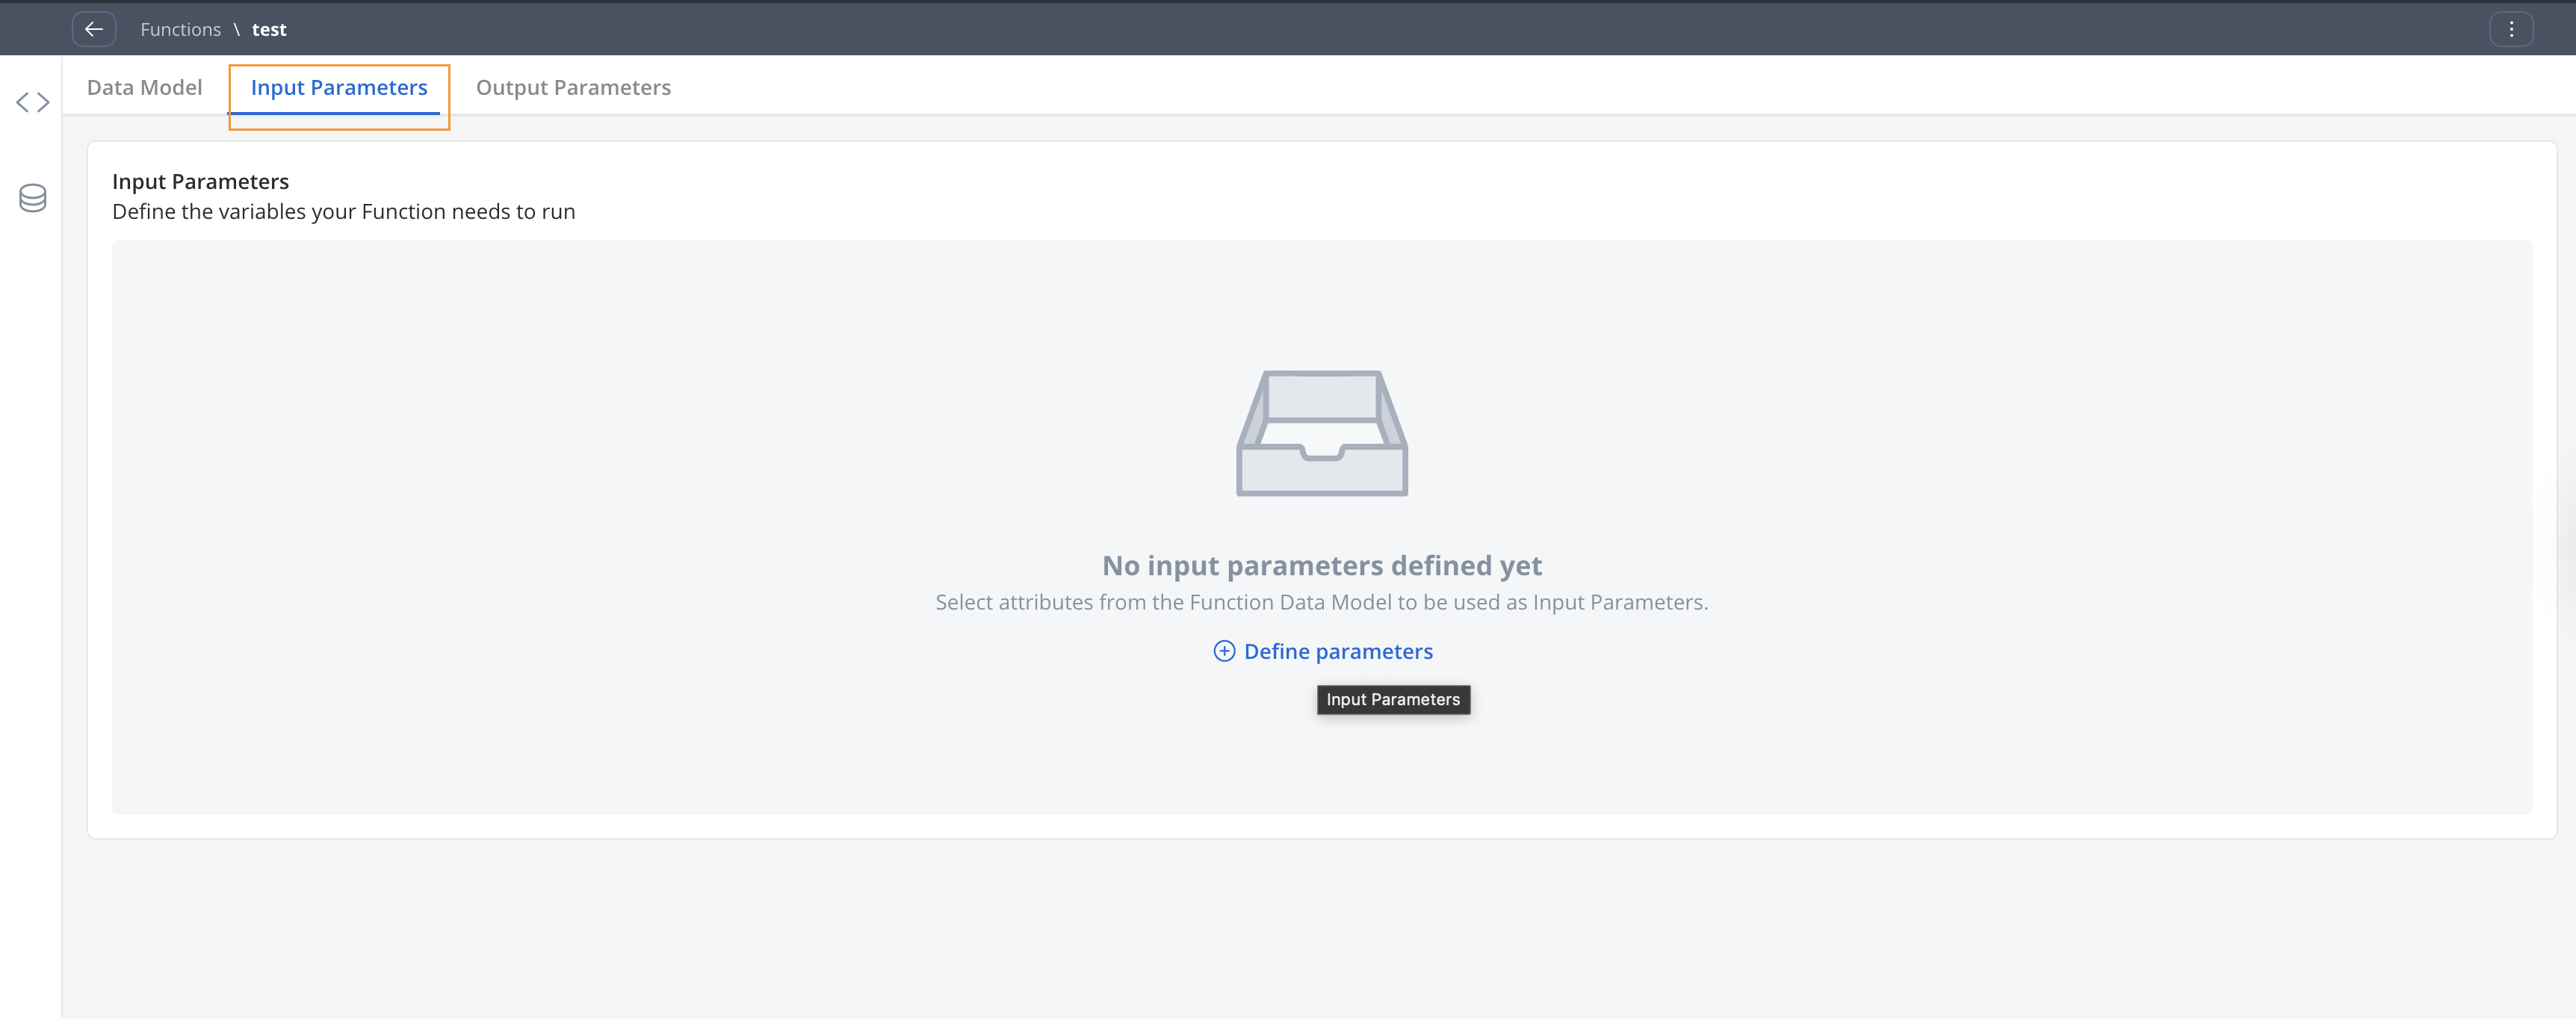Click the Define parameters link
This screenshot has height=1019, width=2576.
coord(1337,651)
